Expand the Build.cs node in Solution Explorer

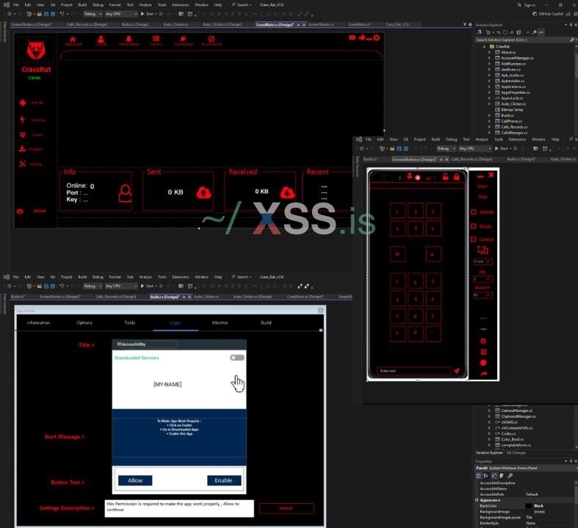pos(490,115)
